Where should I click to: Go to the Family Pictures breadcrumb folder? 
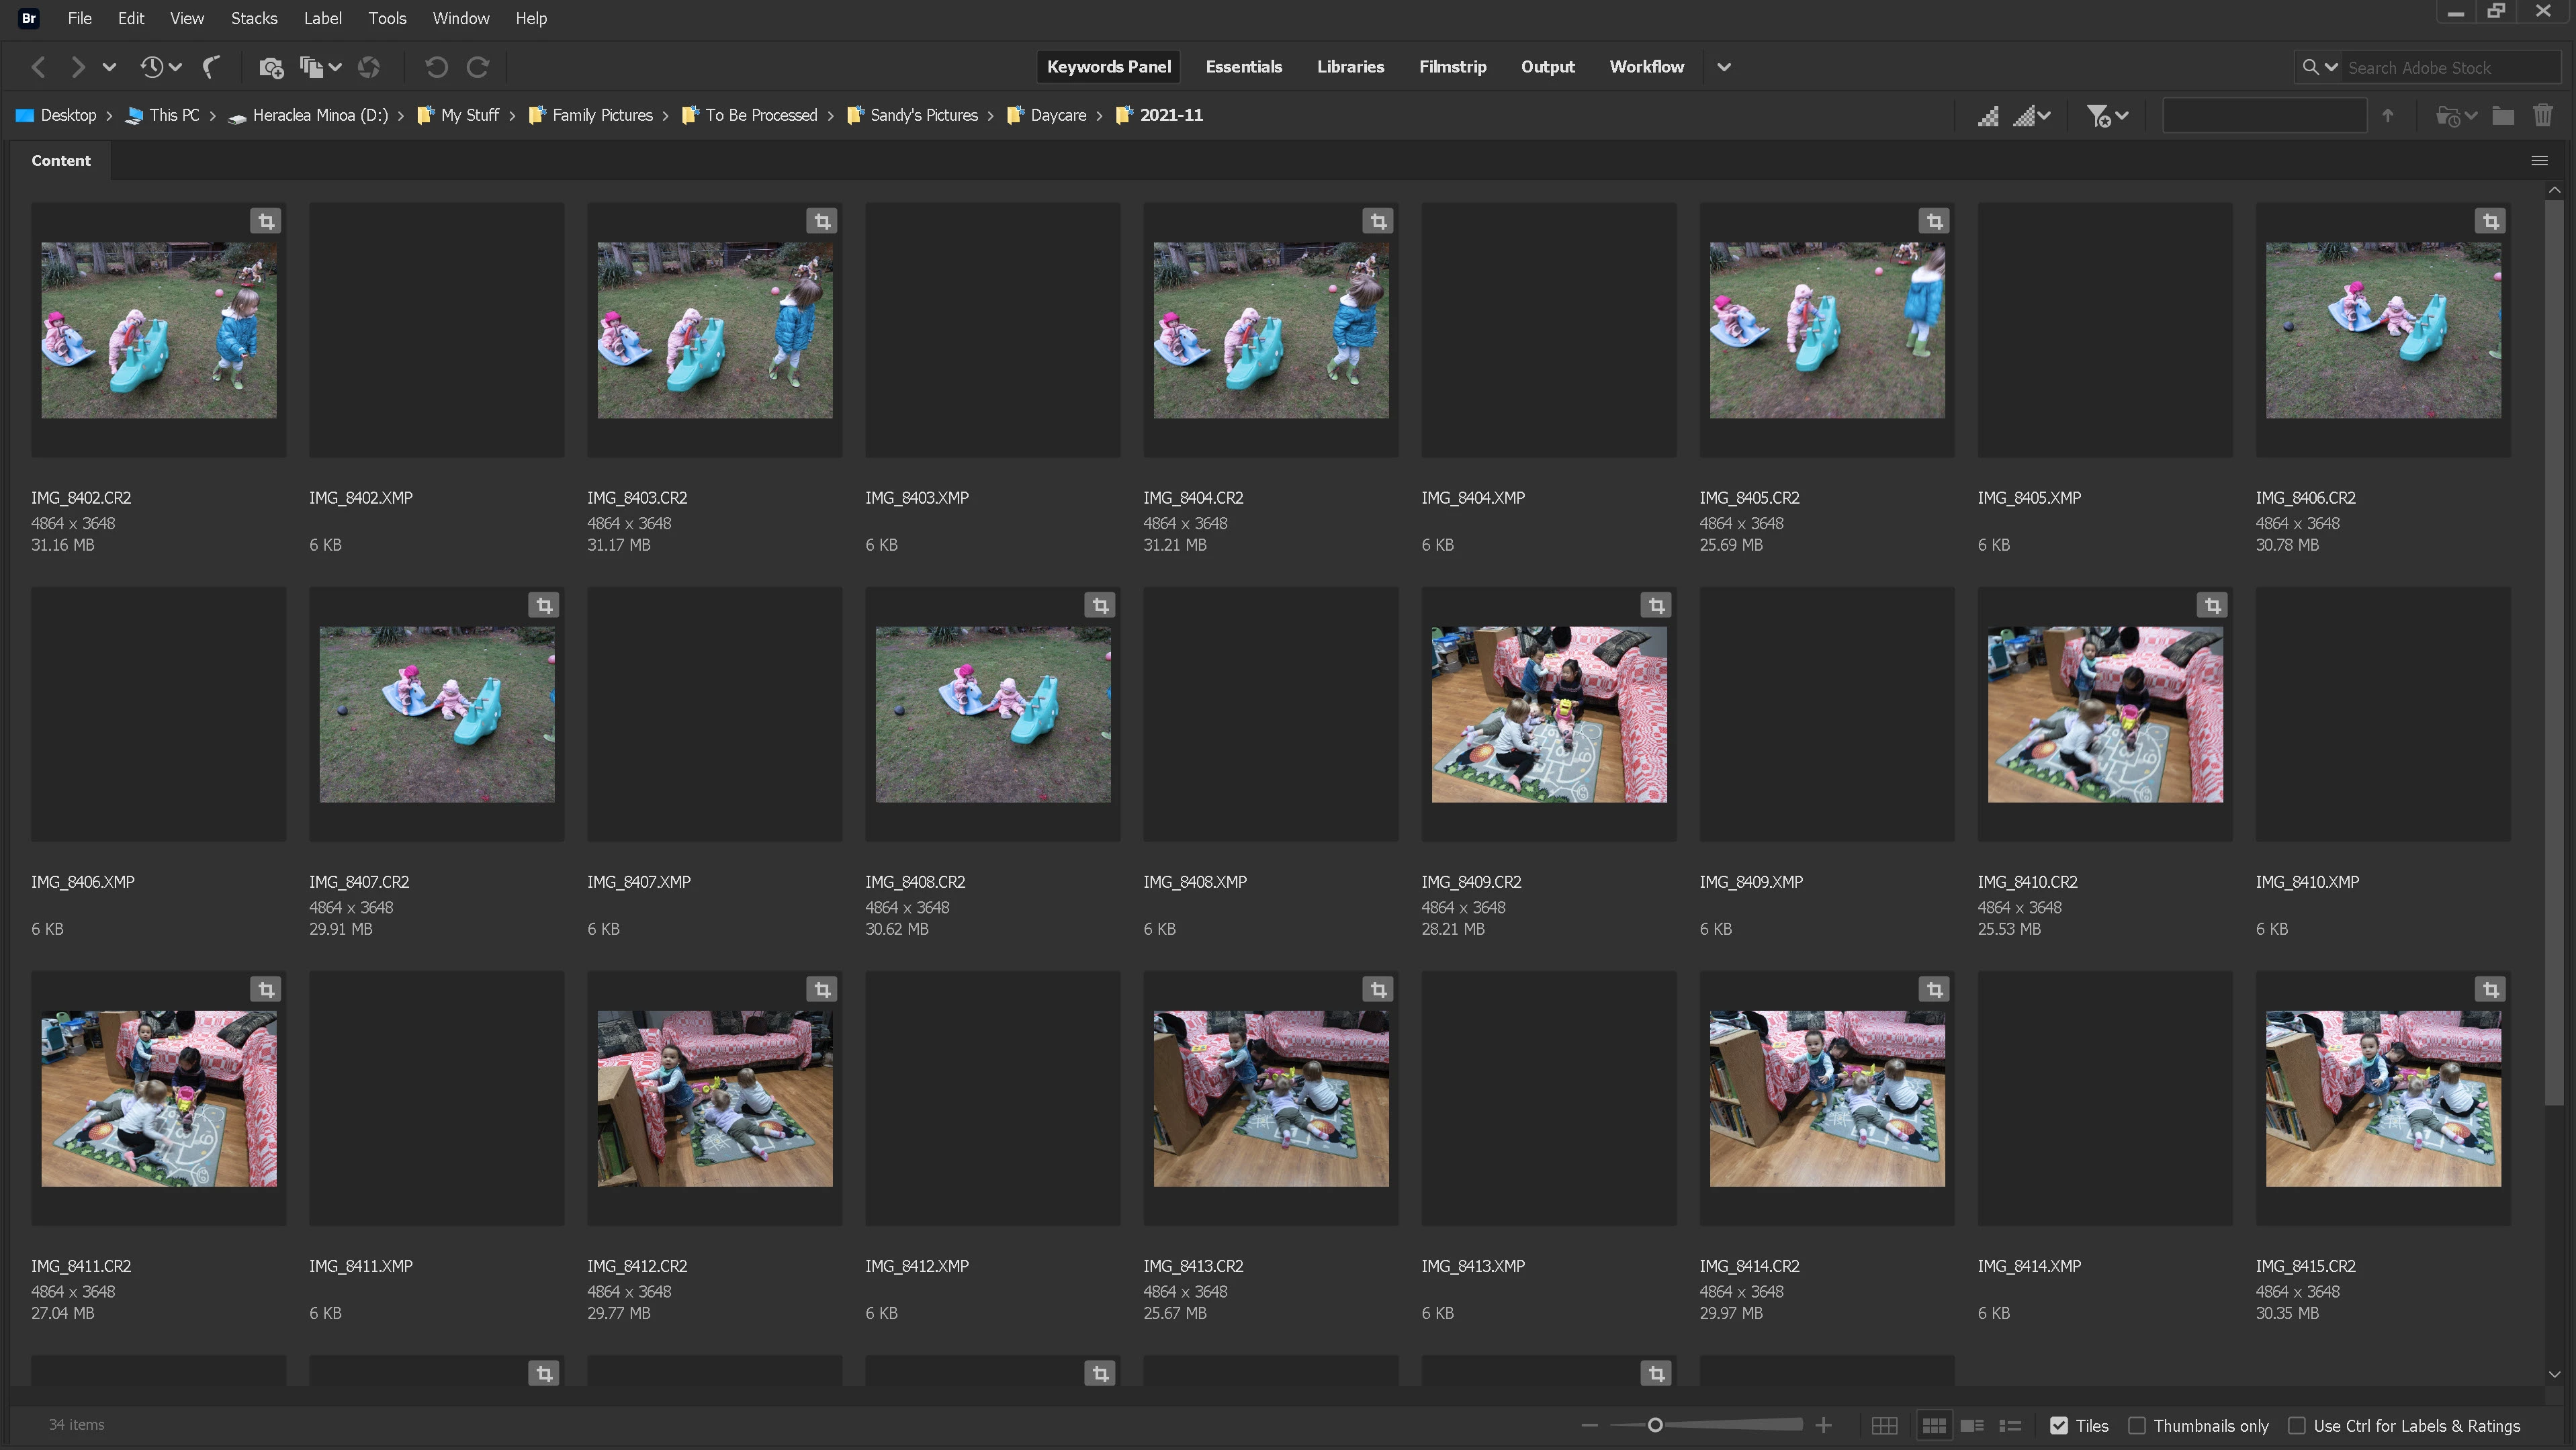(x=602, y=115)
